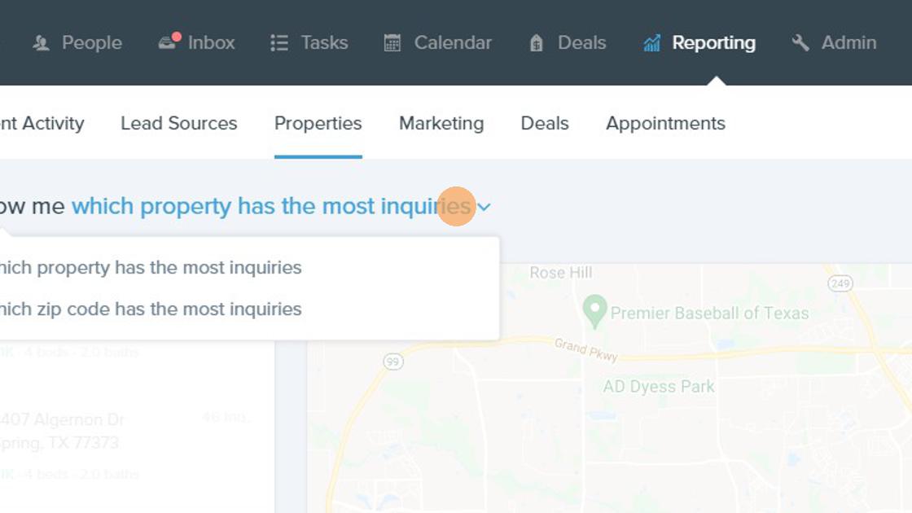Click AD Dyess Park on map

click(x=659, y=387)
